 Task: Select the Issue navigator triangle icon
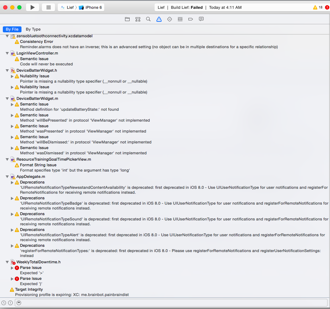tap(159, 19)
